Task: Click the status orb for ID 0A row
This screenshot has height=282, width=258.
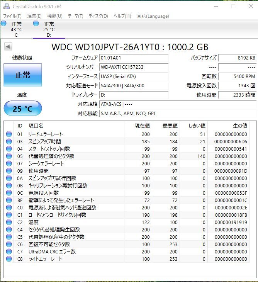Action: (9, 178)
